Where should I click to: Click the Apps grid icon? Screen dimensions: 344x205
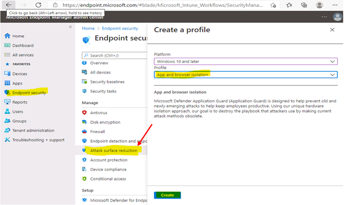pos(7,83)
